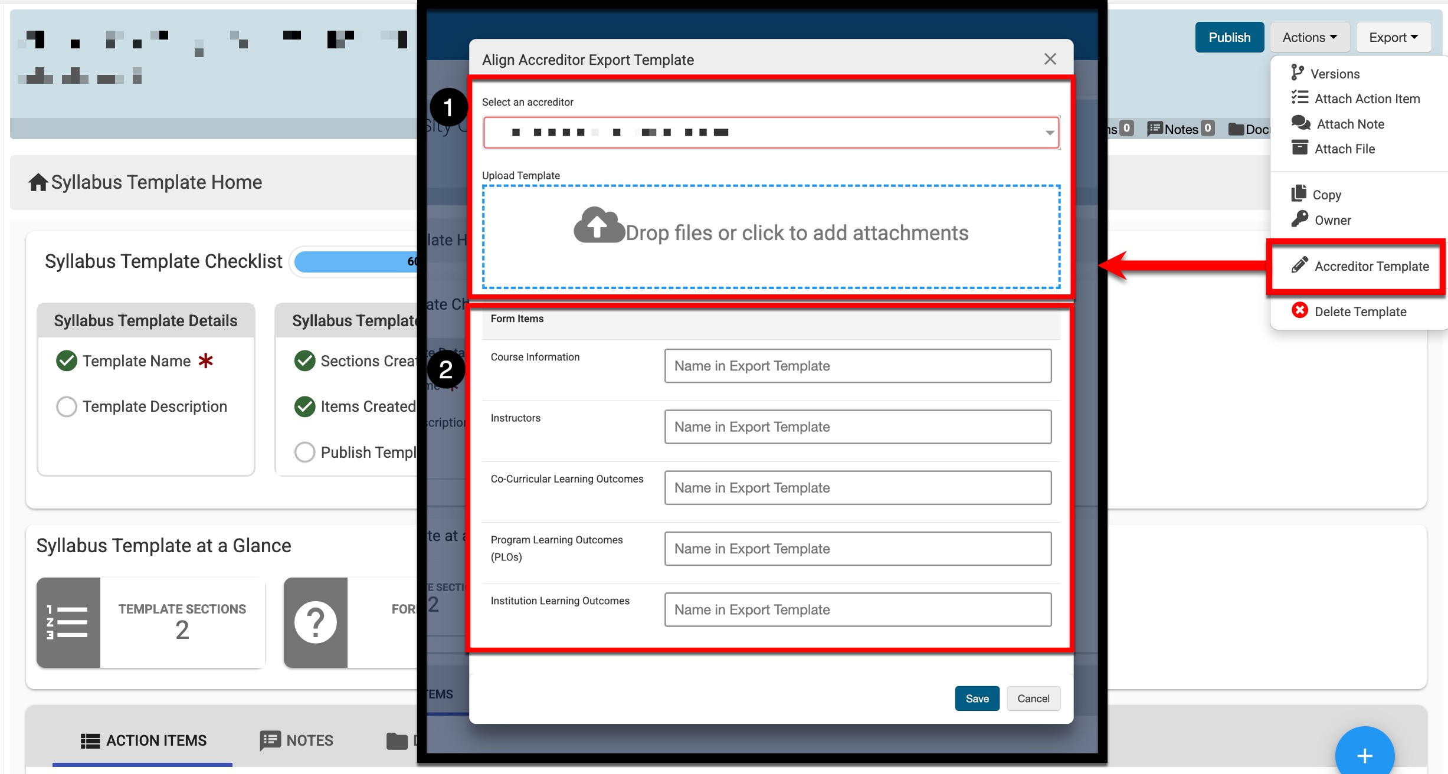Click the Copy documents icon
1448x774 pixels.
point(1299,194)
